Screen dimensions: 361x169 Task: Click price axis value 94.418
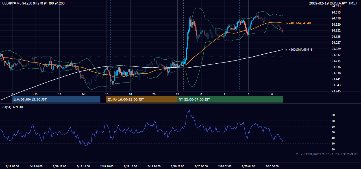point(336,18)
